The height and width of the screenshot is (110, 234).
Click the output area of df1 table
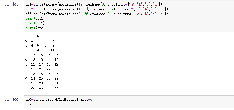point(40,43)
